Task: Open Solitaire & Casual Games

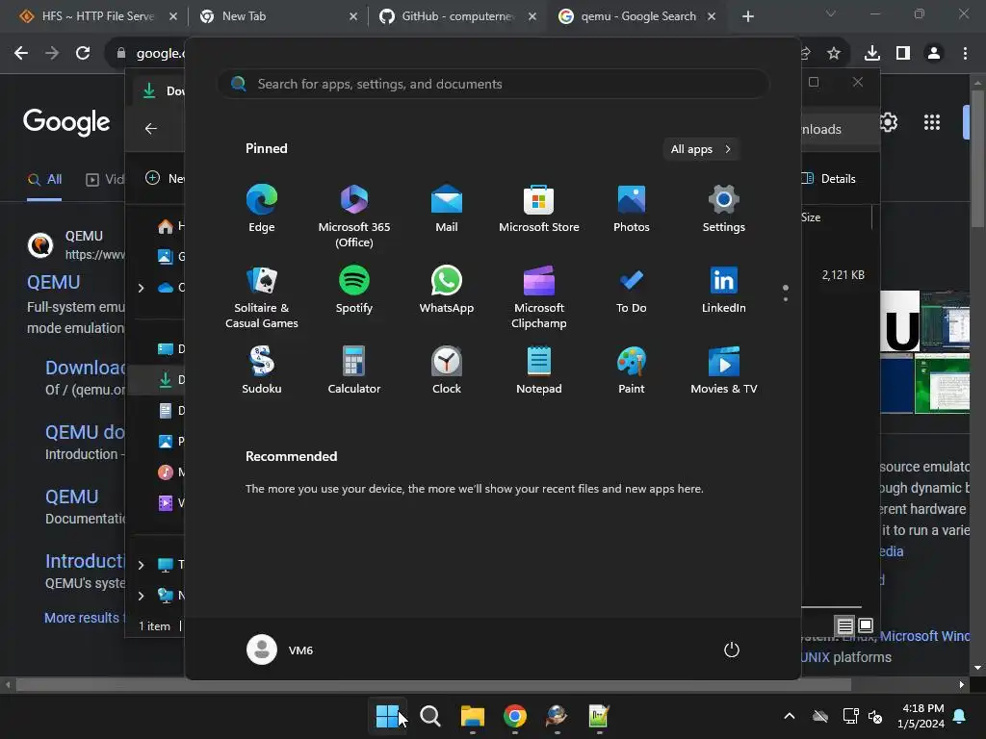Action: 262,297
